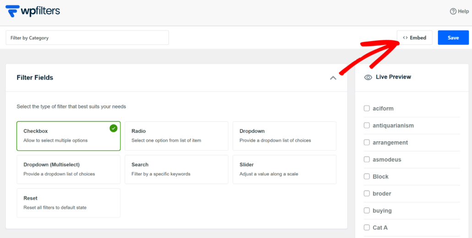
Task: Check the Block checkbox
Action: [367, 176]
